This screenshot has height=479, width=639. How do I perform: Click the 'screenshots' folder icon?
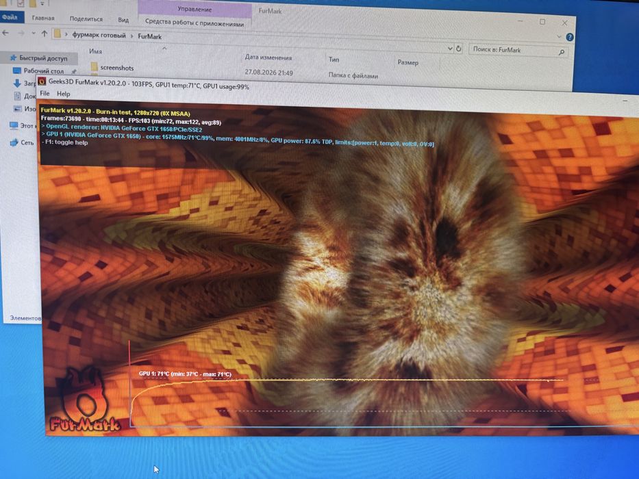click(x=94, y=66)
